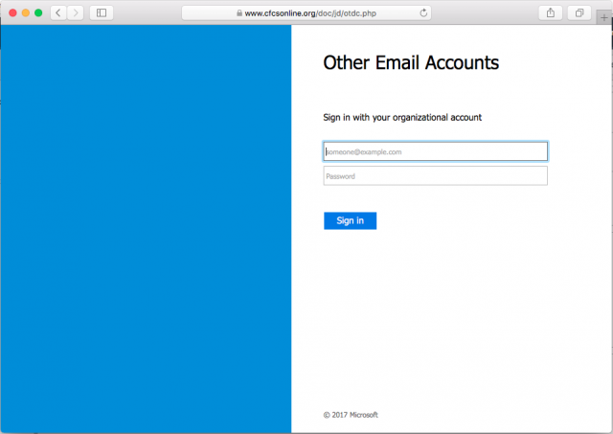Click the Password input field
This screenshot has height=434, width=613.
[435, 176]
